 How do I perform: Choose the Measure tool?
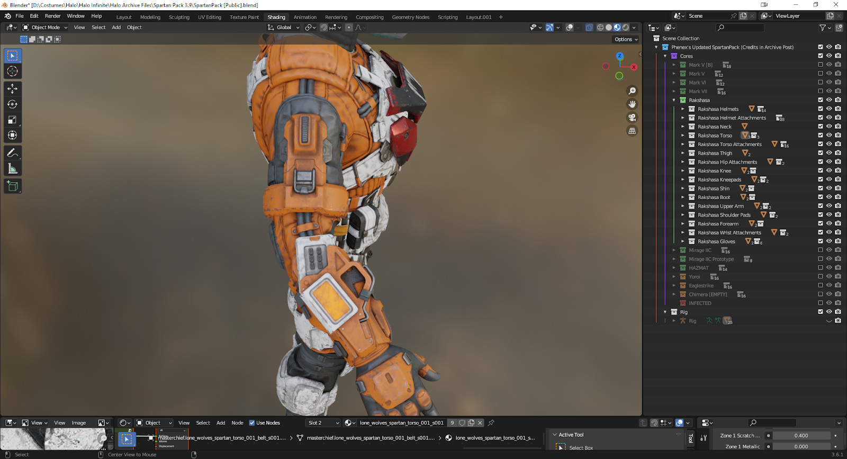click(13, 168)
